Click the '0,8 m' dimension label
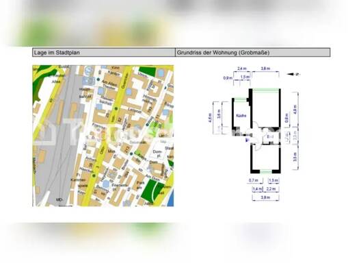This screenshot has height=270, width=359. point(287,118)
